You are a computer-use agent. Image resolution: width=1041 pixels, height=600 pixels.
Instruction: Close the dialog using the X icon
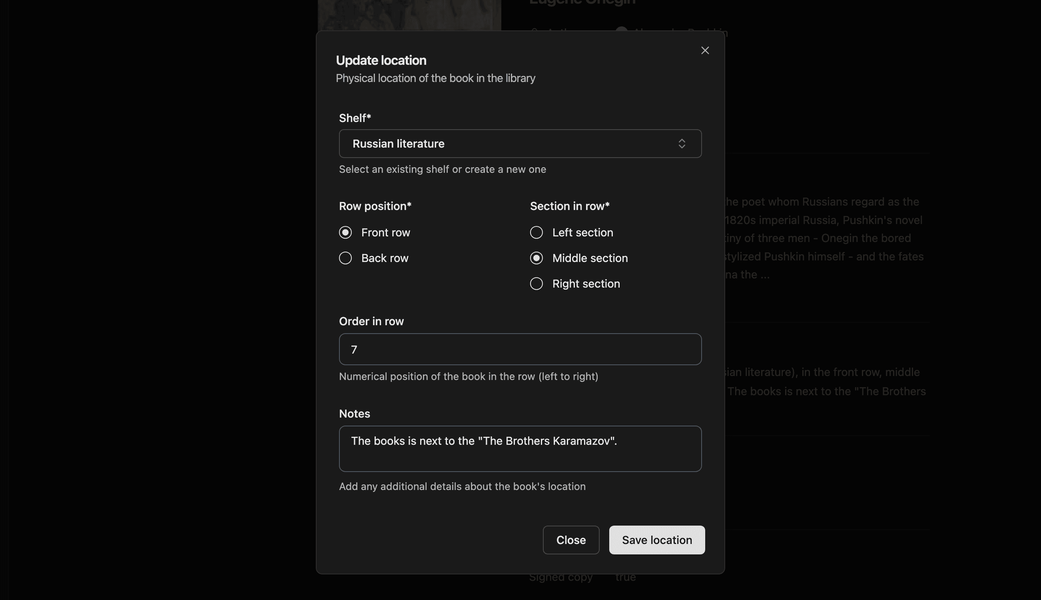tap(705, 50)
